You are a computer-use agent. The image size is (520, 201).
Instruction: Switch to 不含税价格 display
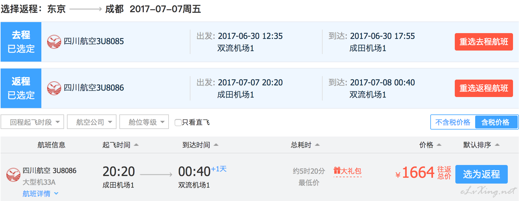click(x=453, y=122)
